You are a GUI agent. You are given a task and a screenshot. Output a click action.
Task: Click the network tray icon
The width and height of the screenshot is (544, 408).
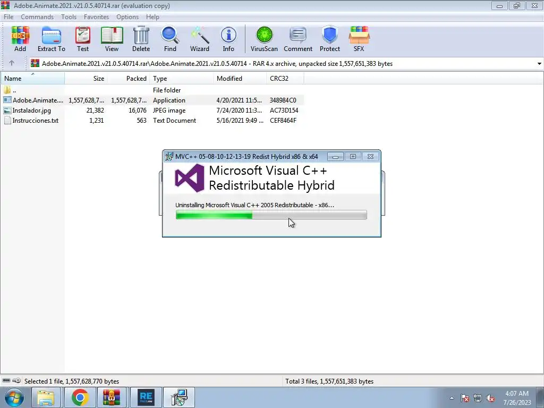tap(478, 398)
